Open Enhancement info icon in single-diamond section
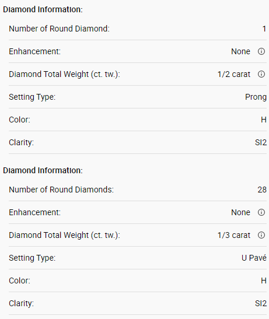 point(261,51)
